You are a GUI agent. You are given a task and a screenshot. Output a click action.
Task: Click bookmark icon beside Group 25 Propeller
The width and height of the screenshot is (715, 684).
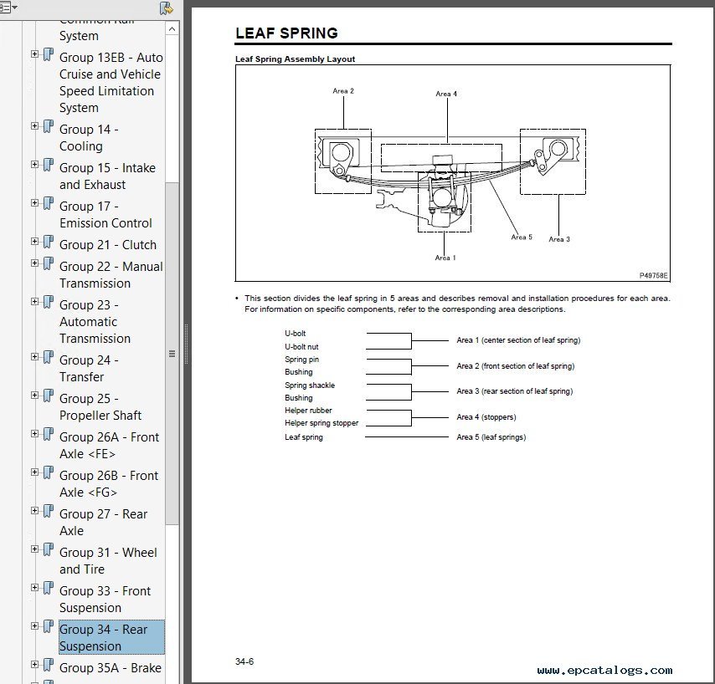[x=49, y=396]
